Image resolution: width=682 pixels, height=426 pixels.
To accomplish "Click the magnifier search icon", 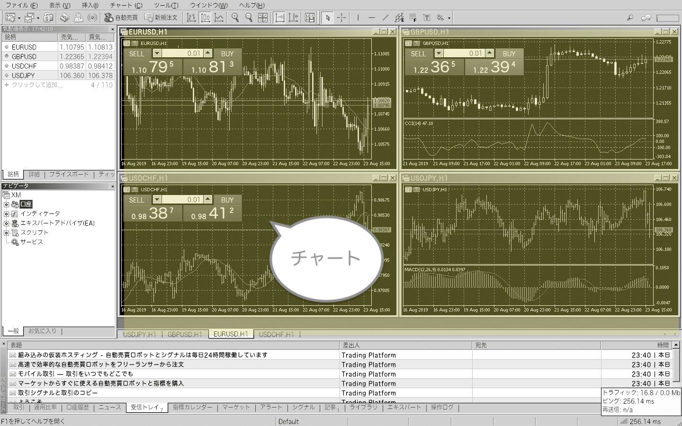I will (x=630, y=18).
